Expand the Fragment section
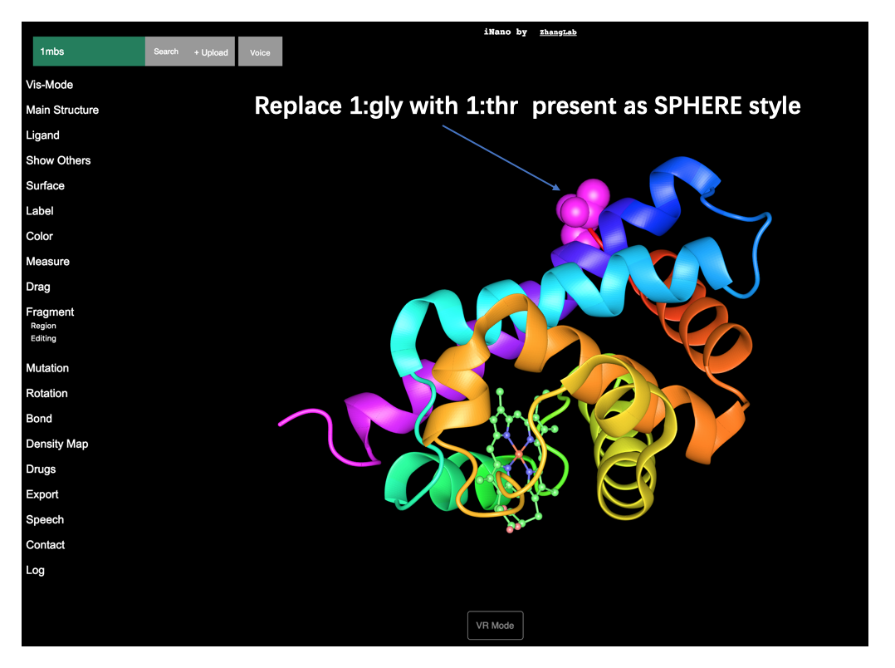Image resolution: width=895 pixels, height=668 pixels. [50, 312]
